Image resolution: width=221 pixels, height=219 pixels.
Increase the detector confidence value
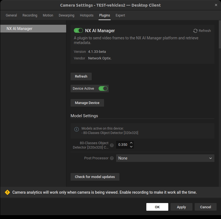[x=131, y=143]
